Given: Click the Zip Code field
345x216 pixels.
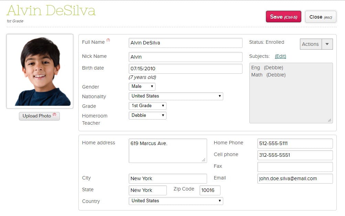Looking at the screenshot, I should pos(209,190).
